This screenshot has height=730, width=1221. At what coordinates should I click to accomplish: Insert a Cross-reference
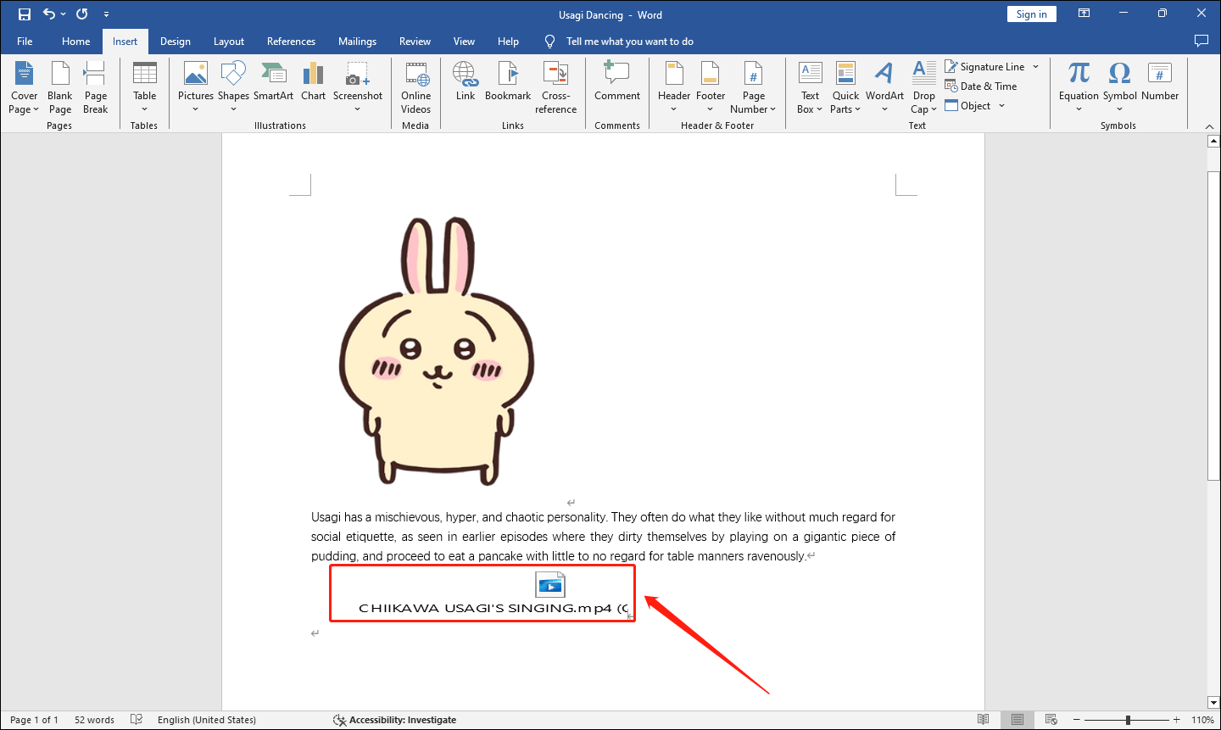556,86
